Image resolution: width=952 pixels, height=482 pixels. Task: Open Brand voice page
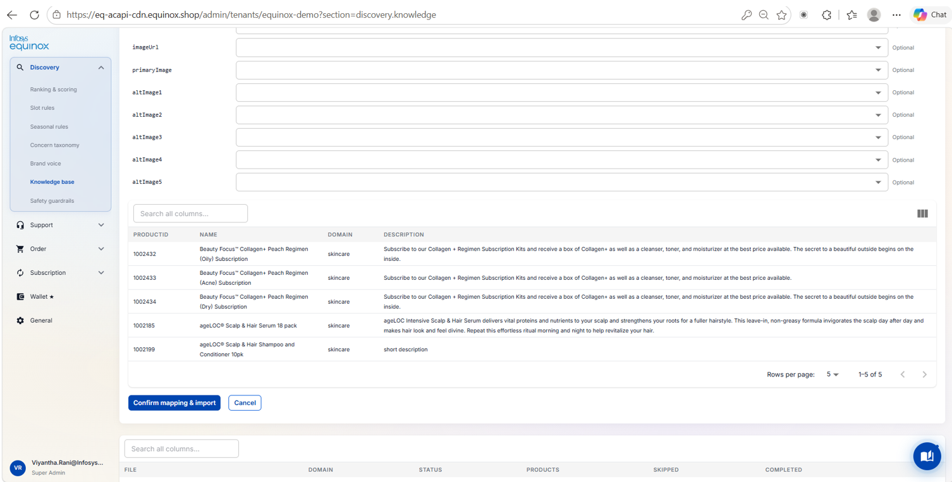(46, 164)
